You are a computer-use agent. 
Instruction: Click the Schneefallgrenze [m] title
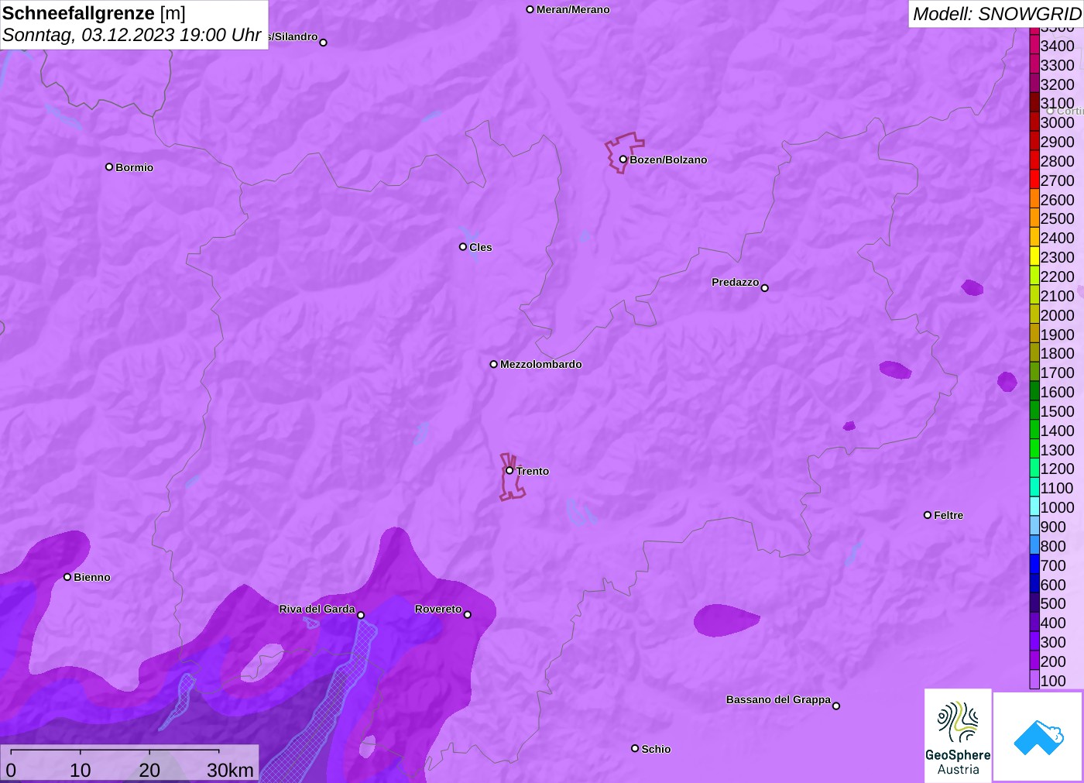tap(94, 13)
